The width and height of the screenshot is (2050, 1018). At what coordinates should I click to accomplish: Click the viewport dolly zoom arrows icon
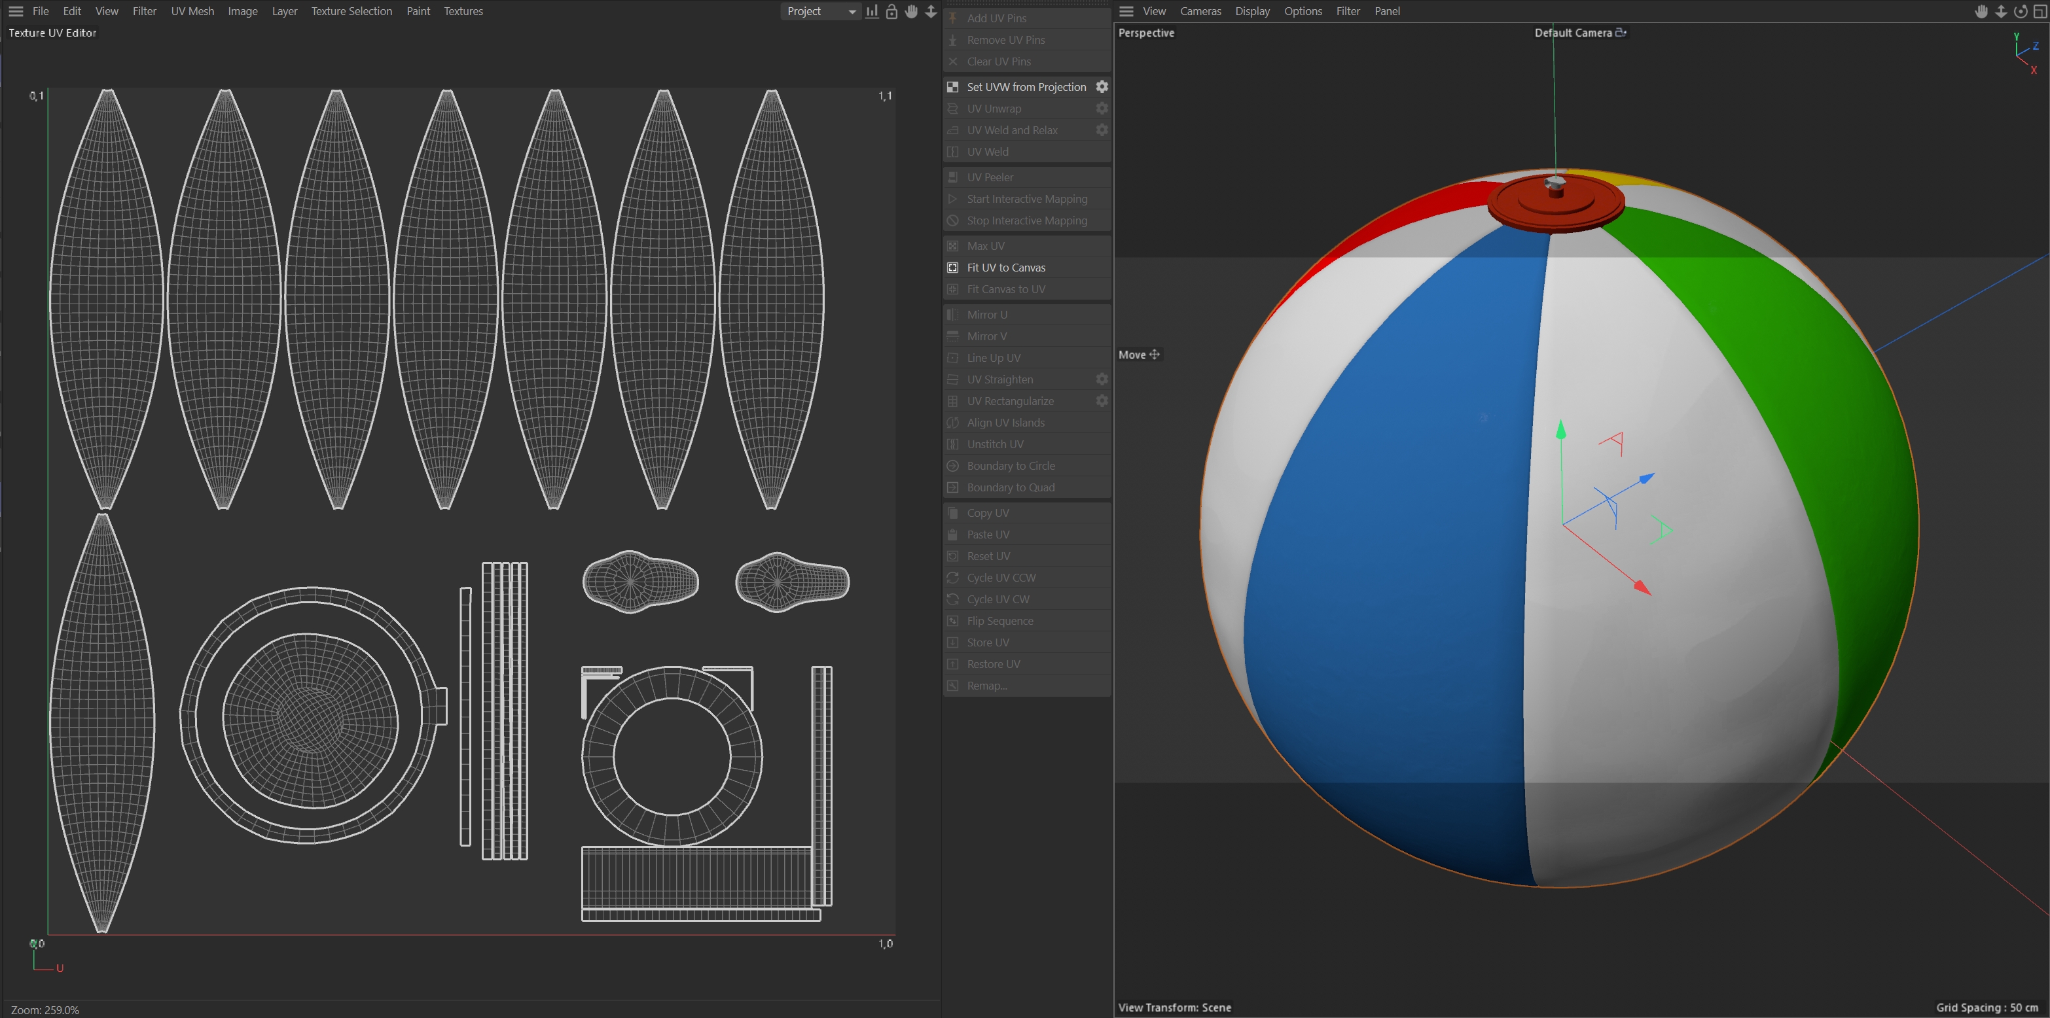click(x=2001, y=11)
